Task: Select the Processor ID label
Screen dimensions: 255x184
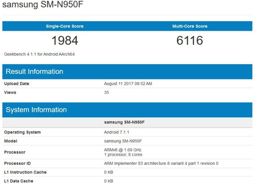Action: click(17, 163)
